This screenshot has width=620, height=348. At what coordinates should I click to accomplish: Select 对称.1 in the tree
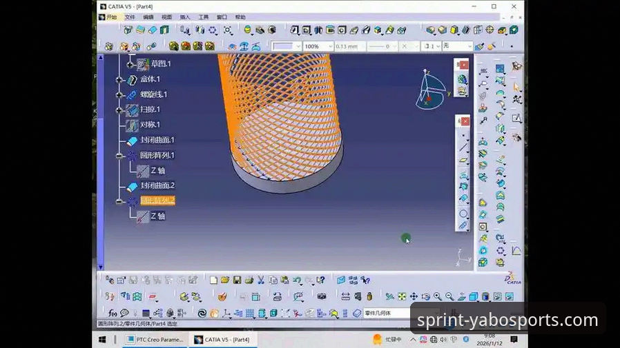click(x=150, y=125)
